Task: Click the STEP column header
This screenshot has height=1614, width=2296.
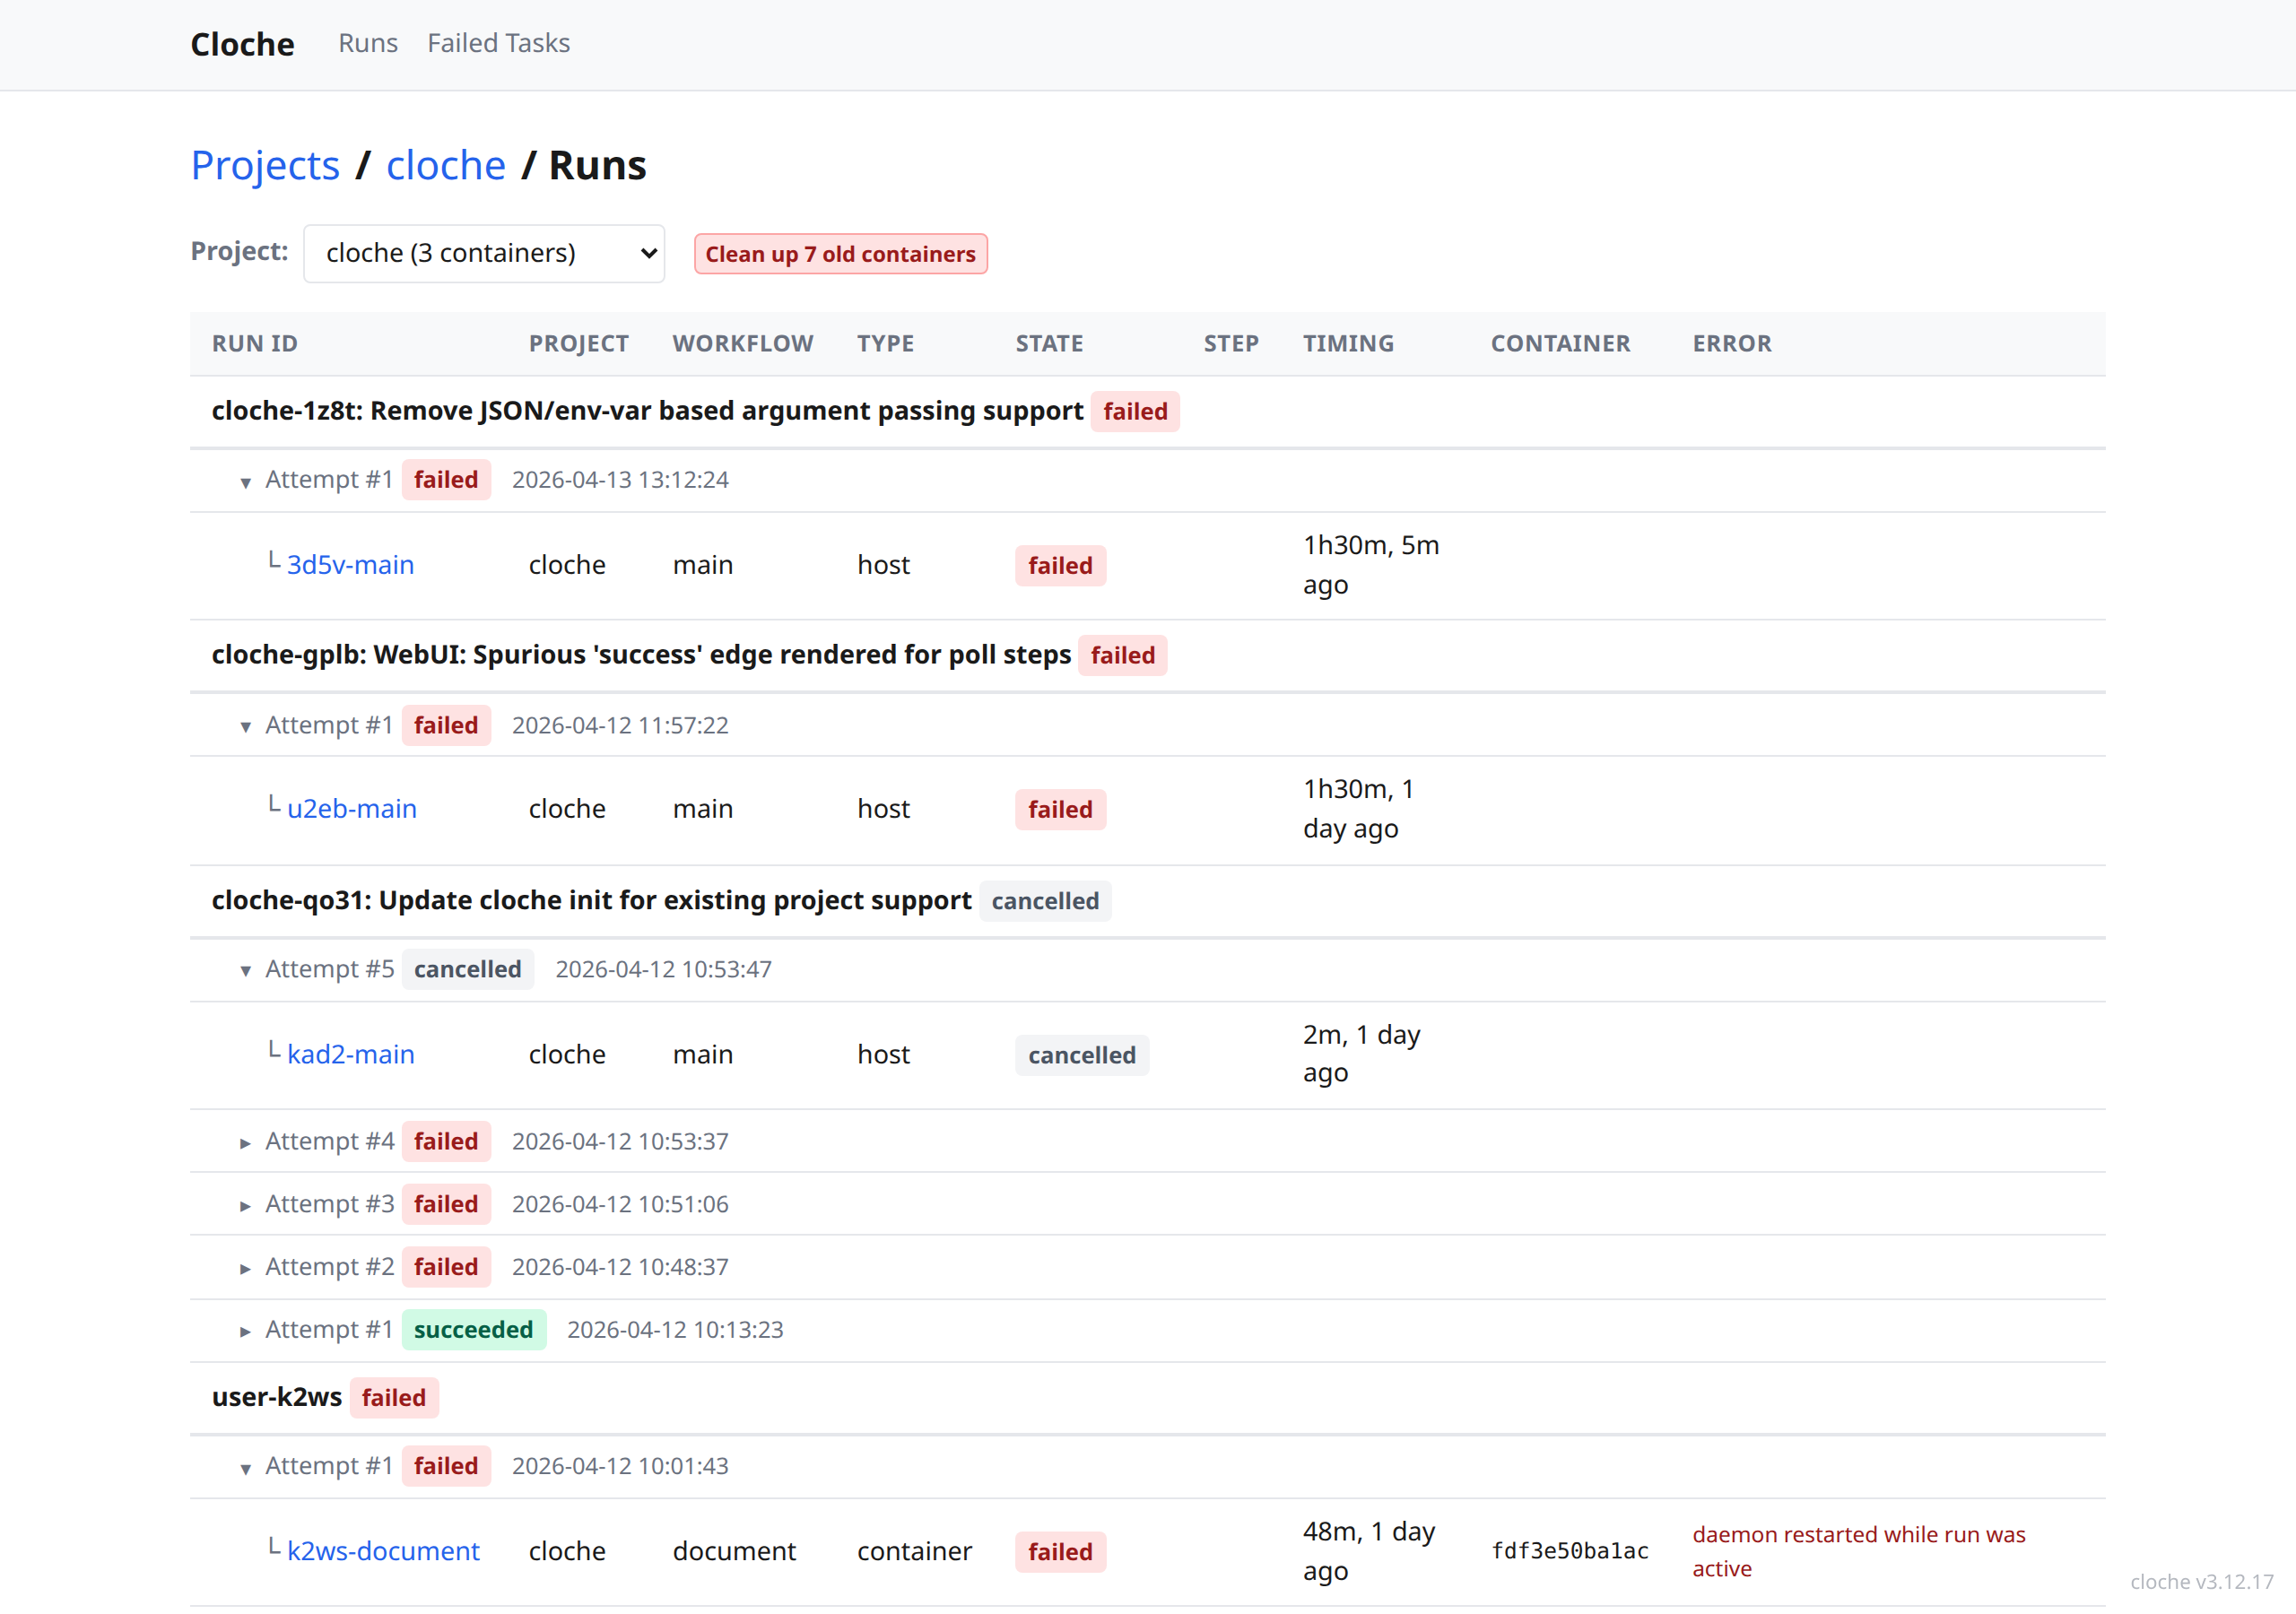Action: coord(1231,343)
